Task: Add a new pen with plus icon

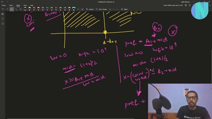Action: 78,9
